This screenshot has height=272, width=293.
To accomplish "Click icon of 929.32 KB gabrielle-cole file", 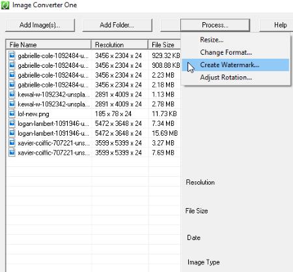I will pyautogui.click(x=12, y=55).
